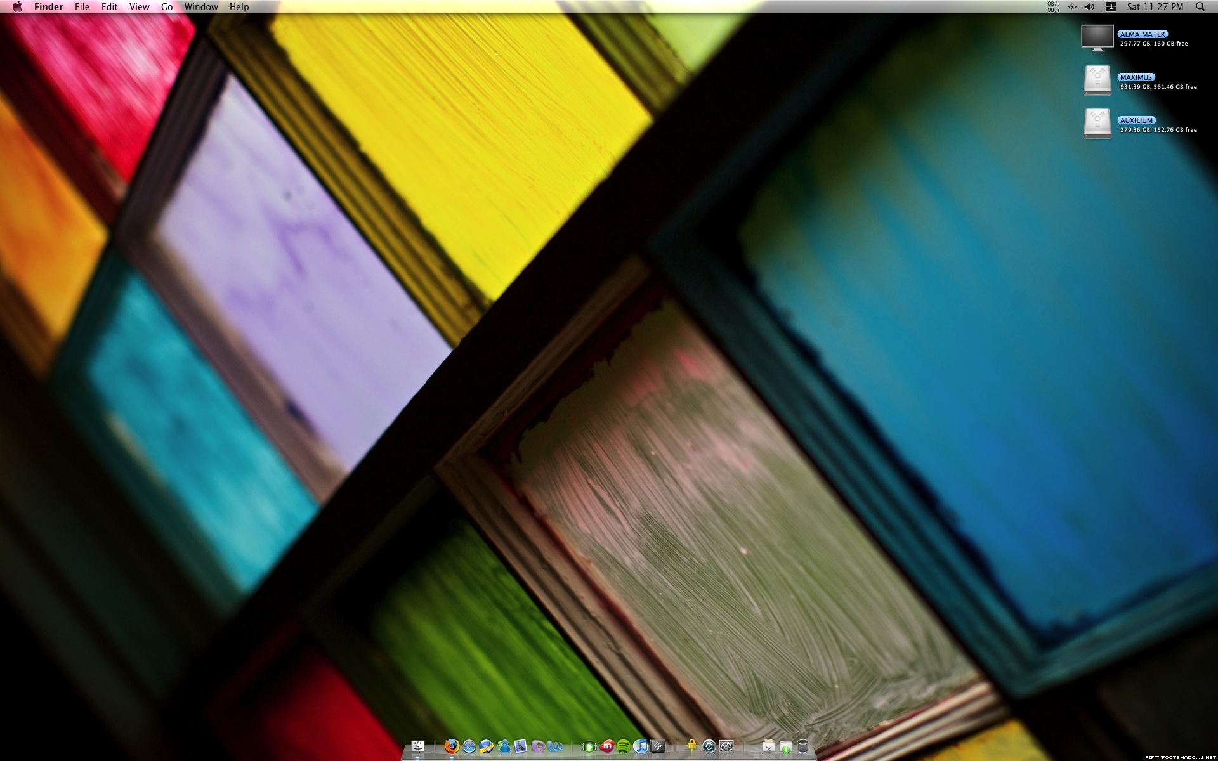Open Spotlight search magnifier

click(x=1200, y=7)
